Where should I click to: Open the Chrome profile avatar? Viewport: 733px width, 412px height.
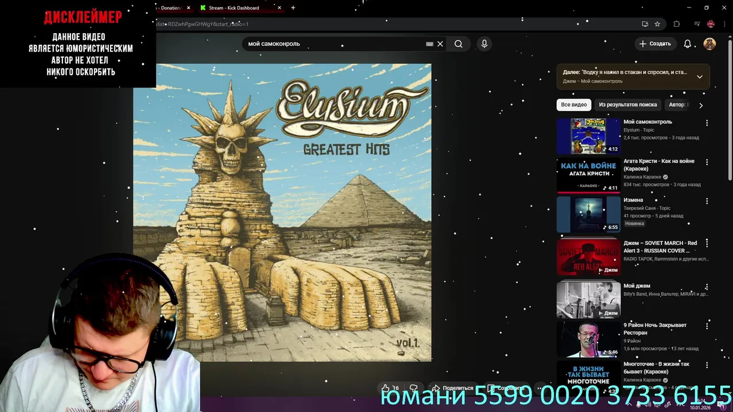(x=711, y=24)
